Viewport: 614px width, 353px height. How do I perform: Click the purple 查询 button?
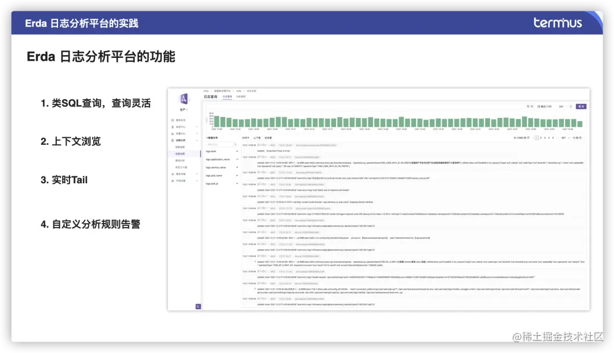coord(581,106)
